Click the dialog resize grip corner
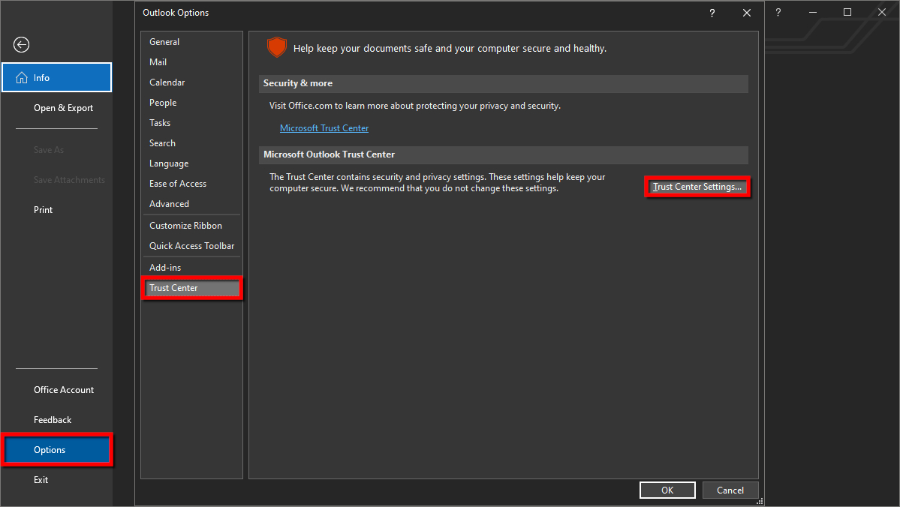The image size is (900, 507). tap(760, 501)
